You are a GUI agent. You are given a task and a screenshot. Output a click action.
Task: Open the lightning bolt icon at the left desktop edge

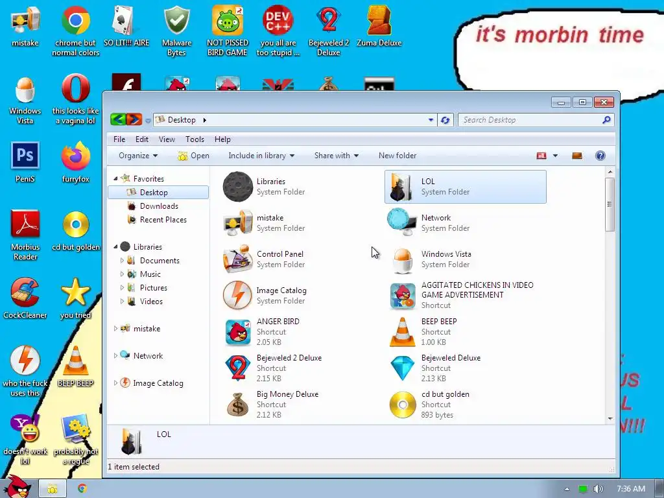[25, 372]
